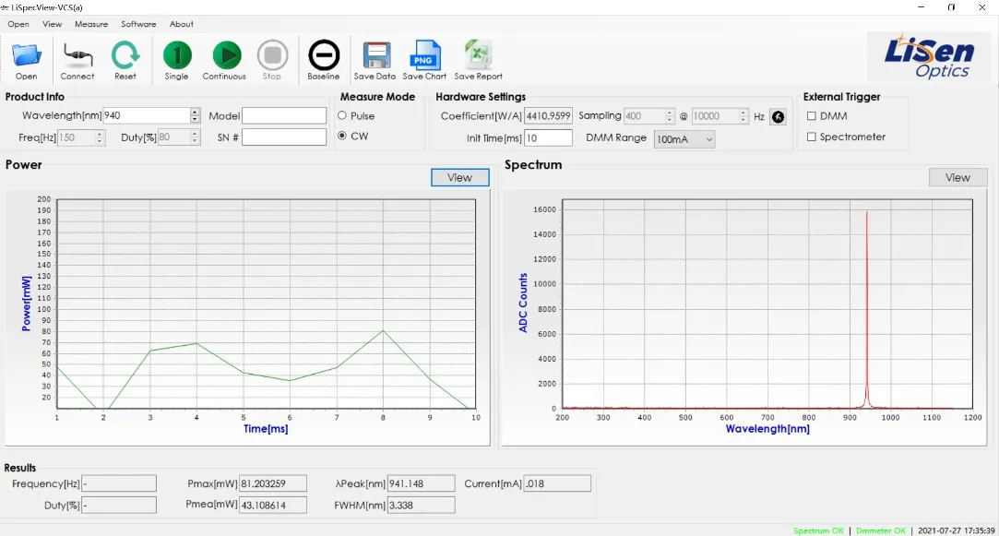Image resolution: width=999 pixels, height=536 pixels.
Task: Click View button above Power chart
Action: (459, 178)
